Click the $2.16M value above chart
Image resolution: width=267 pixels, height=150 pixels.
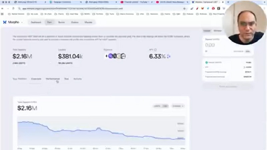[x=27, y=108]
